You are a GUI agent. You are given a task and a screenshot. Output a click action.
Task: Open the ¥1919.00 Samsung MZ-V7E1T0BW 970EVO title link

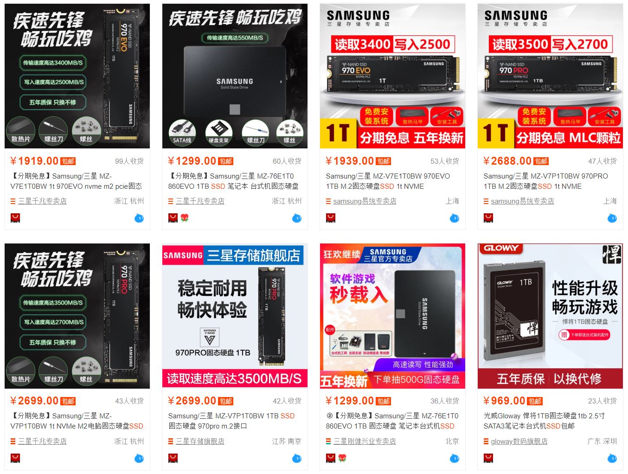point(76,181)
